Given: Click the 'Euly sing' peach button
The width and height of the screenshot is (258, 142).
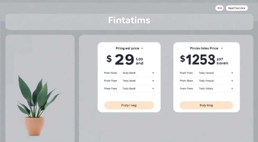Looking at the screenshot, I should [206, 105].
